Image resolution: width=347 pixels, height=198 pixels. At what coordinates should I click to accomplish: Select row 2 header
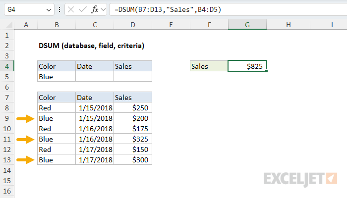[x=7, y=46]
